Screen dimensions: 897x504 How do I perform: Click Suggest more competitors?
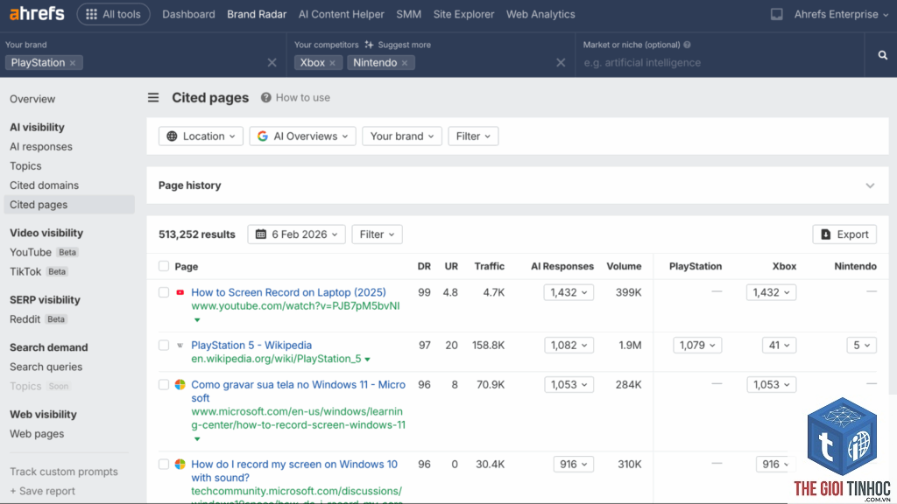[398, 45]
